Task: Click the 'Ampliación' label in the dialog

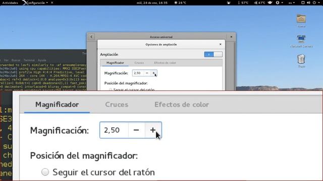Action: (109, 54)
